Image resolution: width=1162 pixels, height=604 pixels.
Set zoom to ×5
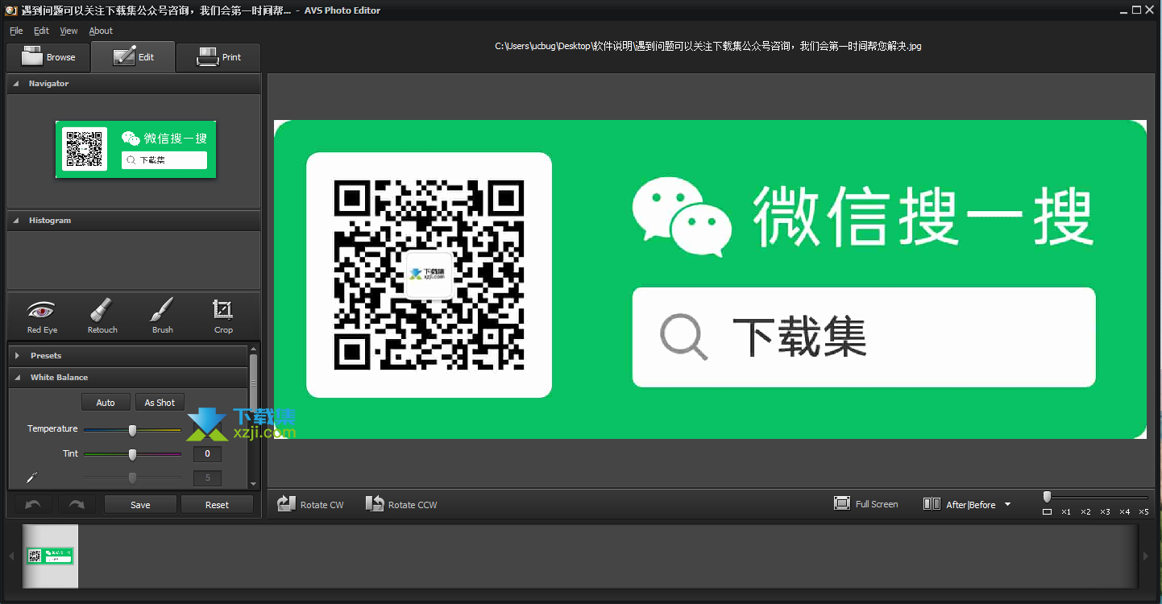[1143, 511]
